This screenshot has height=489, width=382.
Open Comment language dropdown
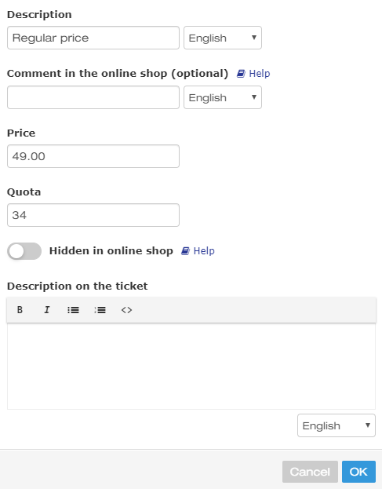pyautogui.click(x=223, y=97)
